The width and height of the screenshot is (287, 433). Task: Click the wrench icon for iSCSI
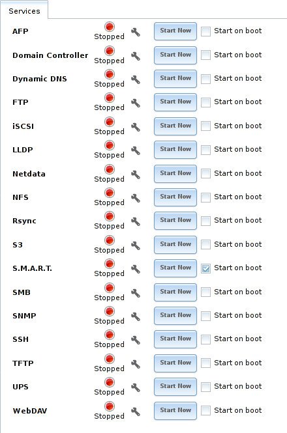[x=135, y=128]
